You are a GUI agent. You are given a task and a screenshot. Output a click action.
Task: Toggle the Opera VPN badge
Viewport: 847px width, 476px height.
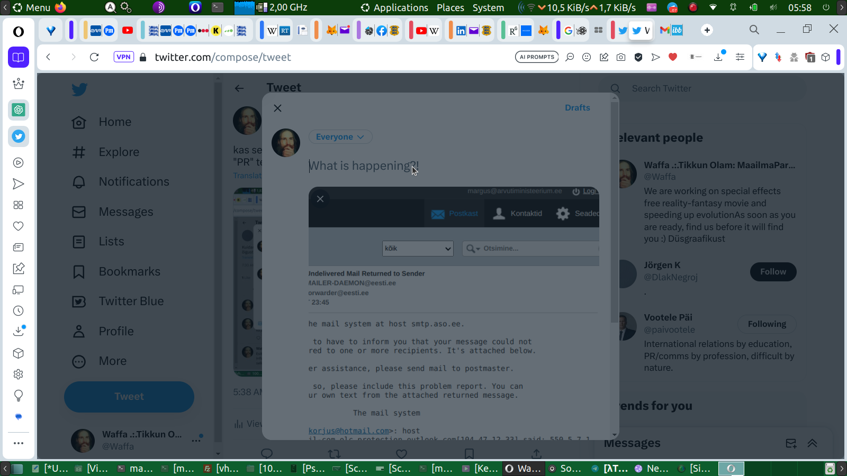click(x=123, y=57)
